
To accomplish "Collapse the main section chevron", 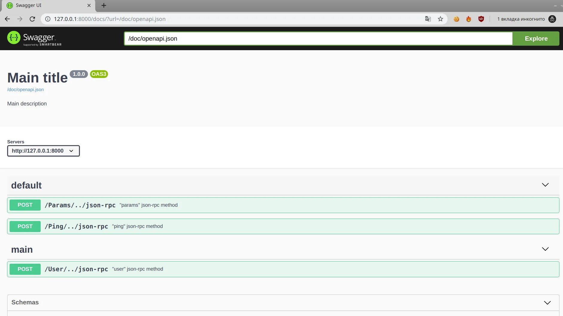I will [545, 249].
